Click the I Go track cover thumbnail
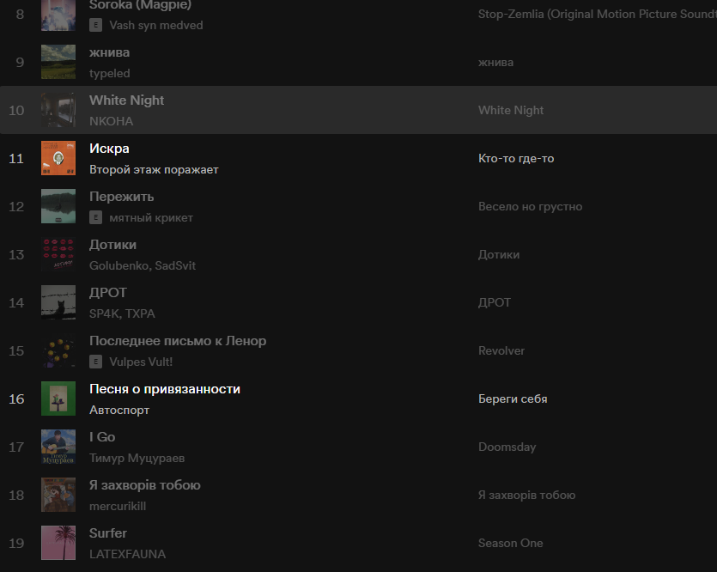This screenshot has width=717, height=572. point(58,447)
